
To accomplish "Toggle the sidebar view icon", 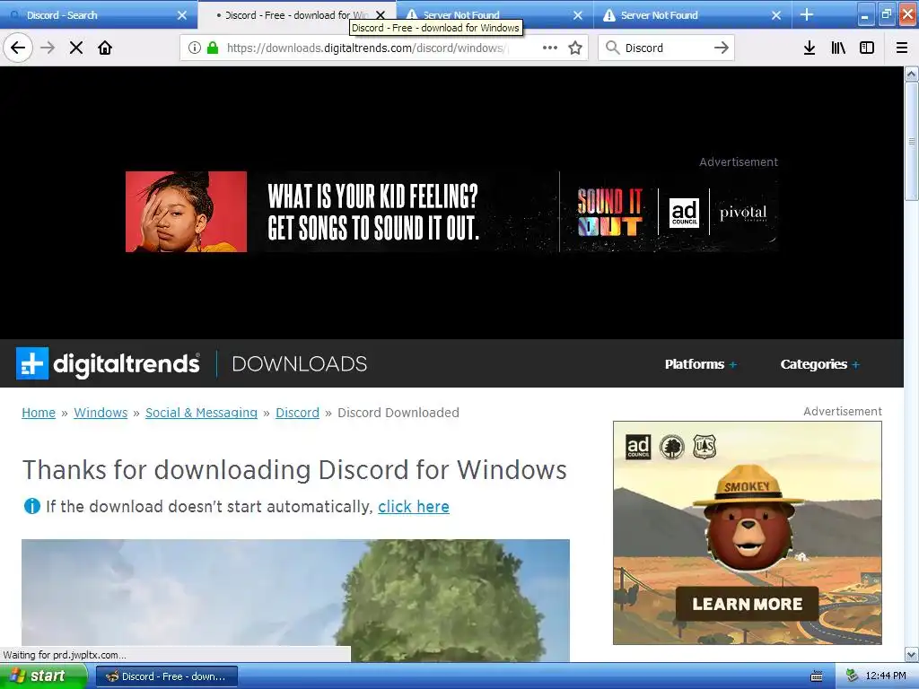I will pos(867,48).
